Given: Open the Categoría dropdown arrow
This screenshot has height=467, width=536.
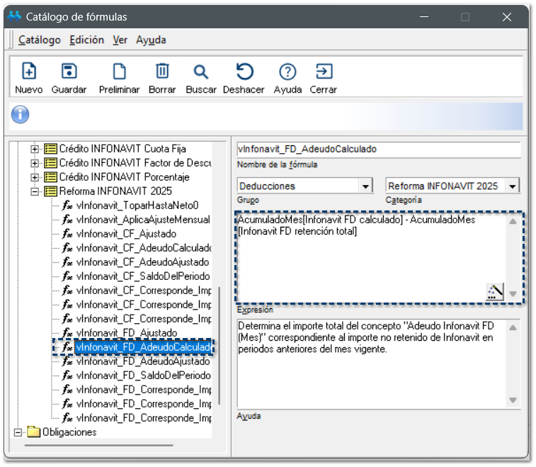Looking at the screenshot, I should [513, 186].
